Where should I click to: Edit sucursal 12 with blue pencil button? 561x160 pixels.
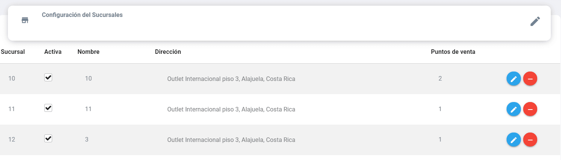coord(513,140)
